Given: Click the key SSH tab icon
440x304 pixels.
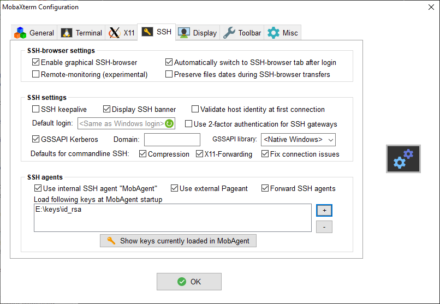Looking at the screenshot, I should [x=147, y=32].
